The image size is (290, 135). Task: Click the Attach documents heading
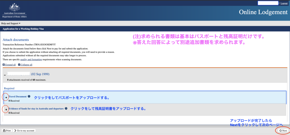16,40
